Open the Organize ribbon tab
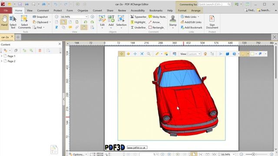Screen dimensions: 278x156 coord(83,10)
